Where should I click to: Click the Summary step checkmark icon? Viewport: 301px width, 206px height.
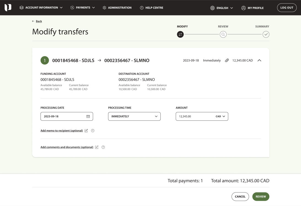266,34
